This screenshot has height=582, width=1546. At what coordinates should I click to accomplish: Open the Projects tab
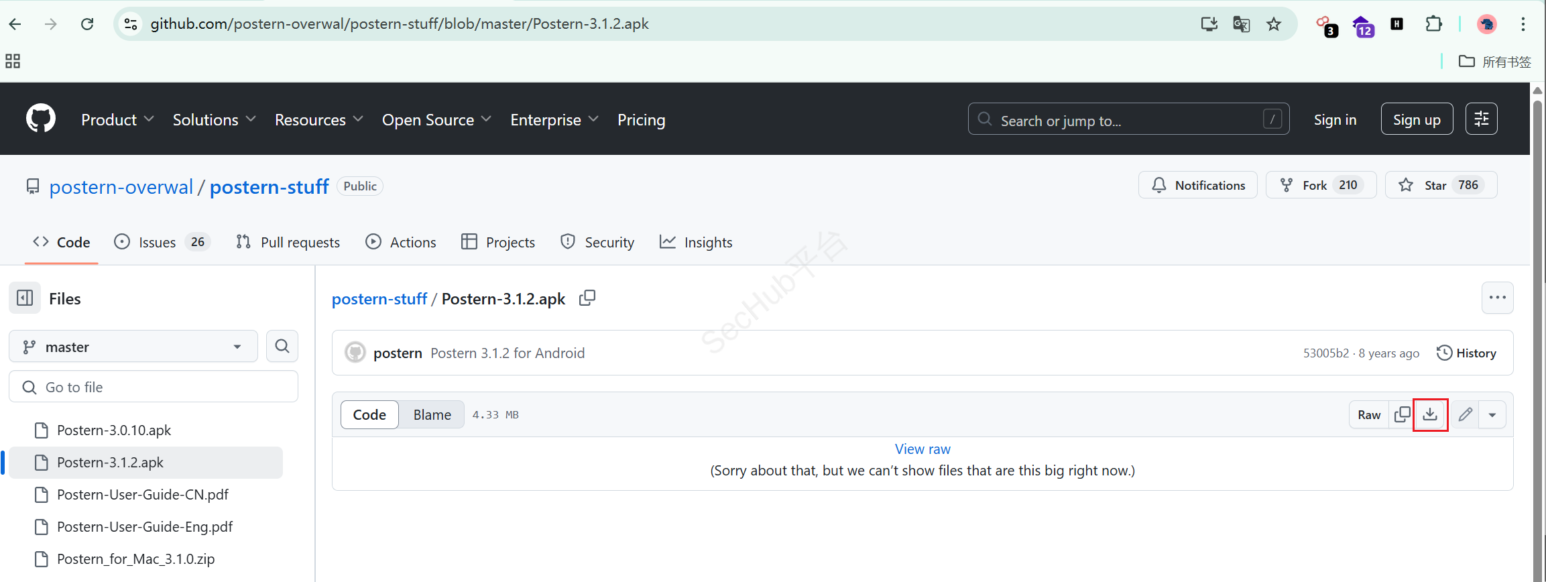point(498,242)
